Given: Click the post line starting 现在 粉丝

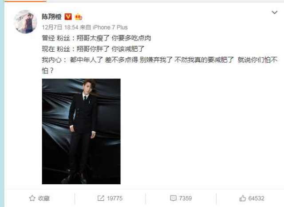Looking at the screenshot, I should pos(93,49).
